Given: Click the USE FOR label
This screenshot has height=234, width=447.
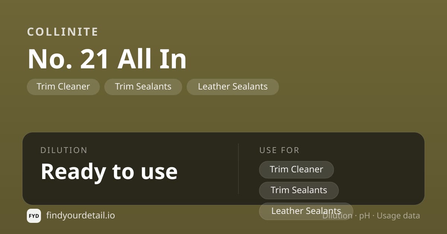Looking at the screenshot, I should pyautogui.click(x=279, y=150).
